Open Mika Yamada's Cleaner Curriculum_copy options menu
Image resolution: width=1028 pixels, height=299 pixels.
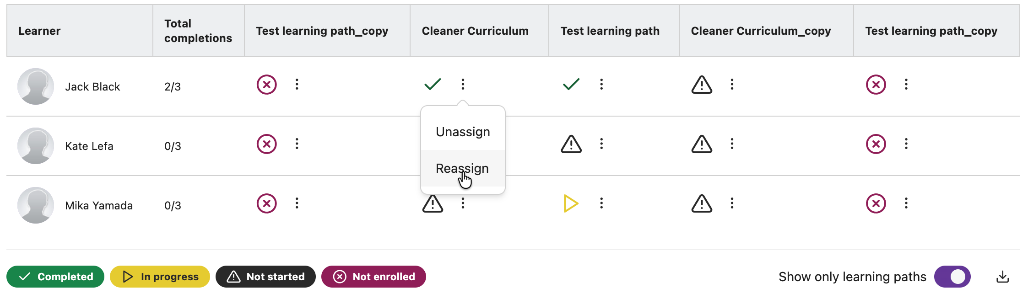pos(732,203)
